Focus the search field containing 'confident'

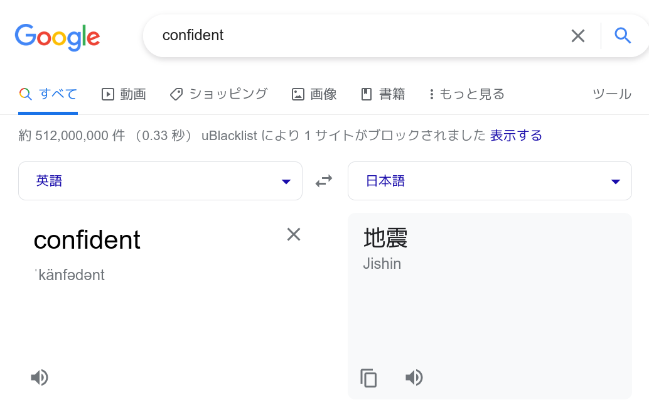pyautogui.click(x=360, y=36)
